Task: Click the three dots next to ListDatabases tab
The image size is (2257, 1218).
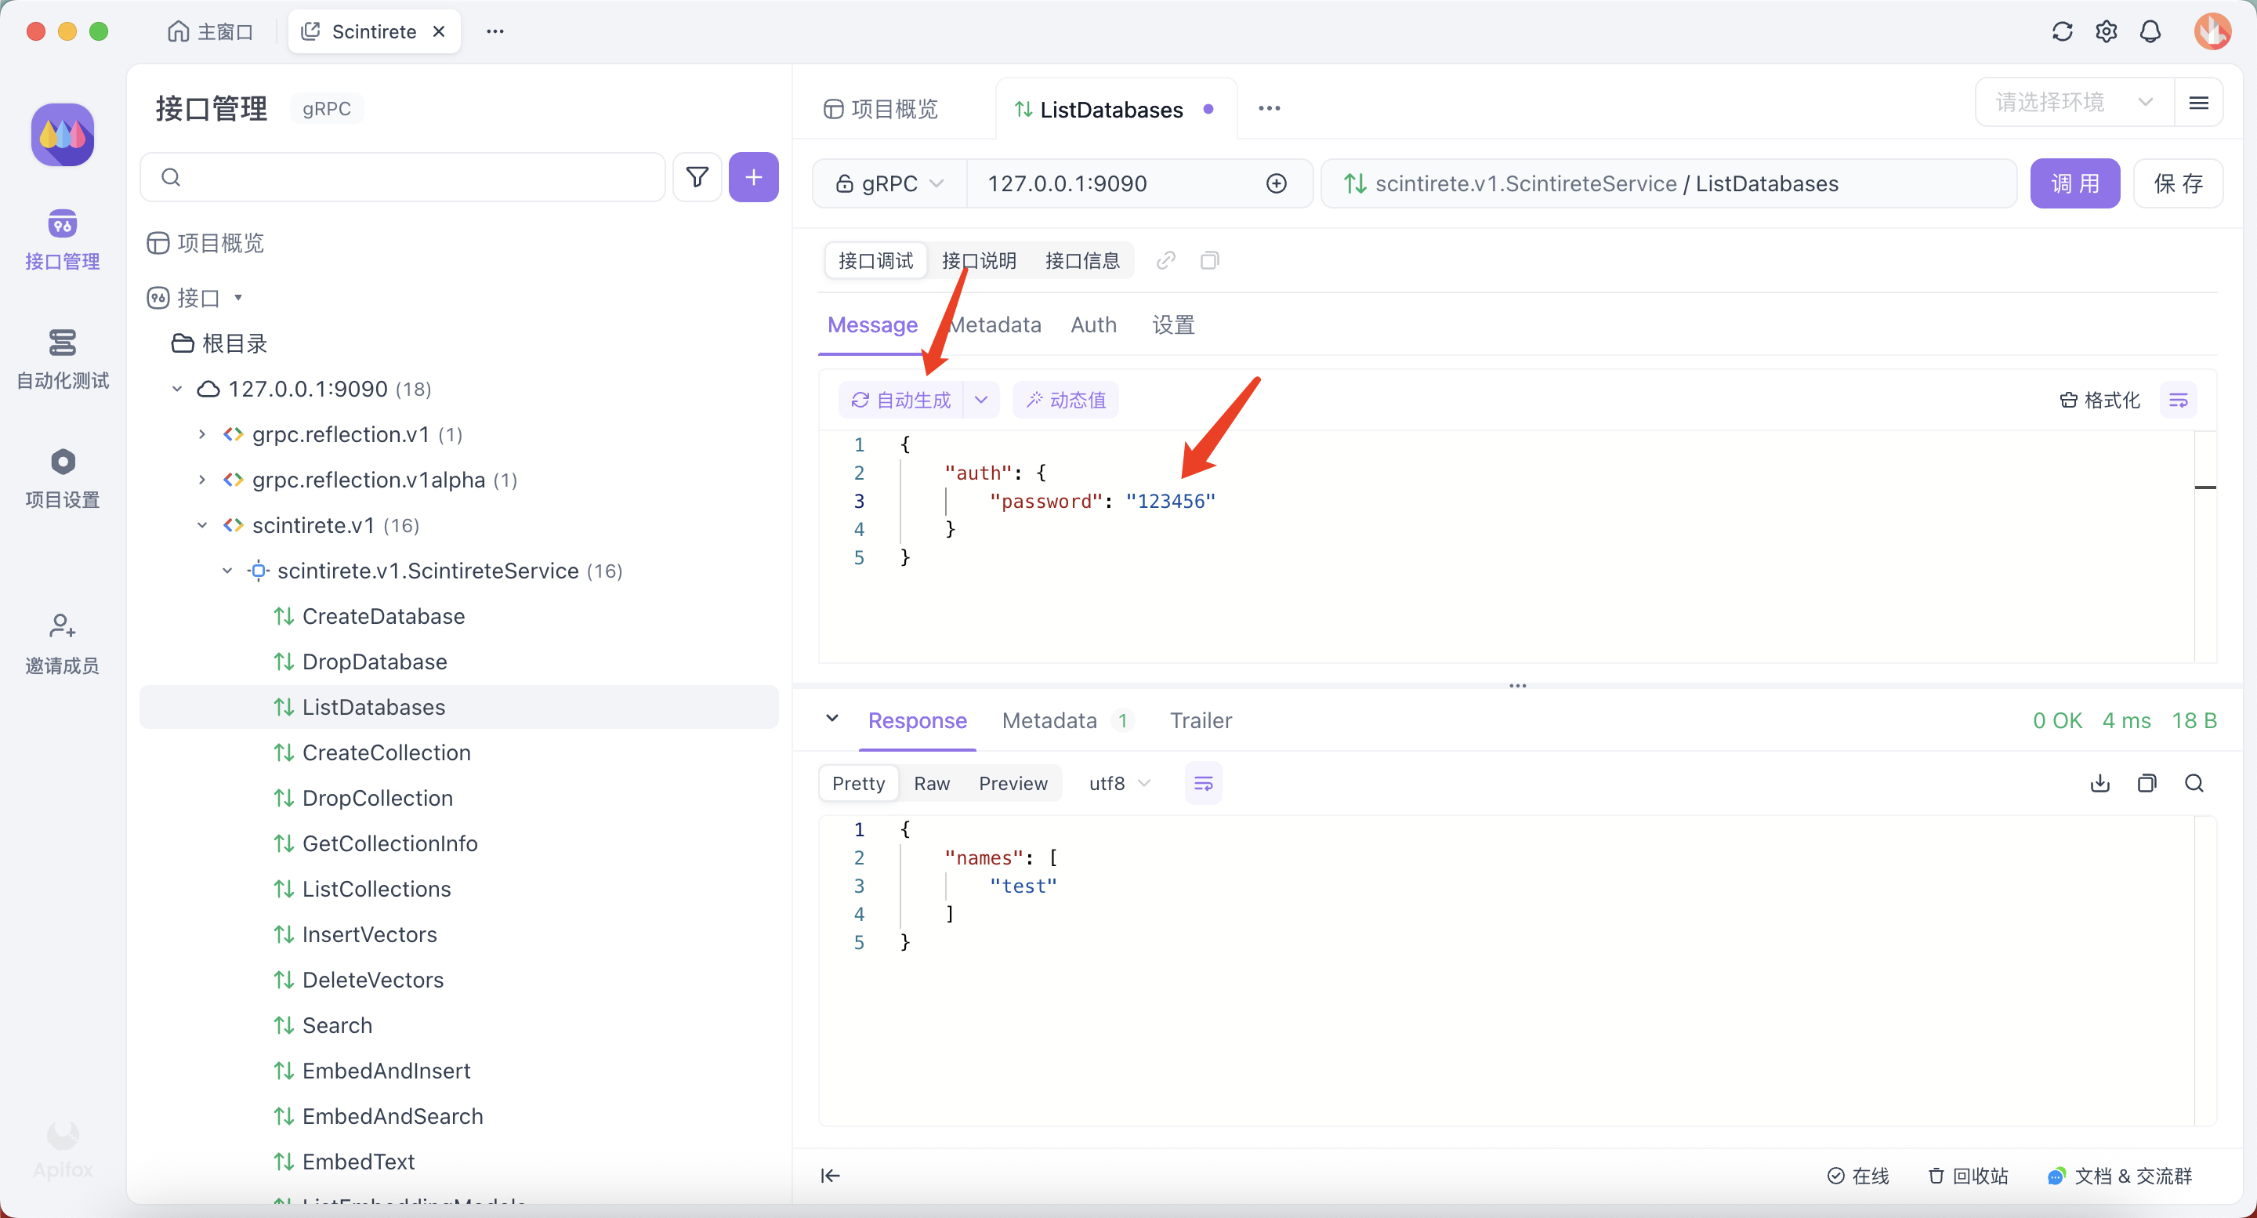Action: click(x=1270, y=109)
